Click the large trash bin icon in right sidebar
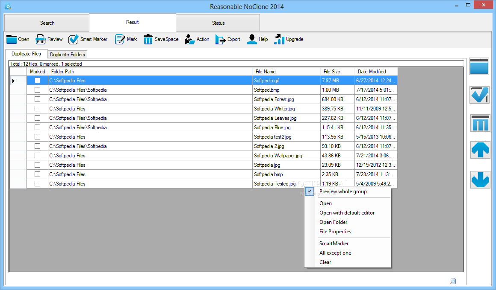Image resolution: width=496 pixels, height=290 pixels. coord(480,123)
